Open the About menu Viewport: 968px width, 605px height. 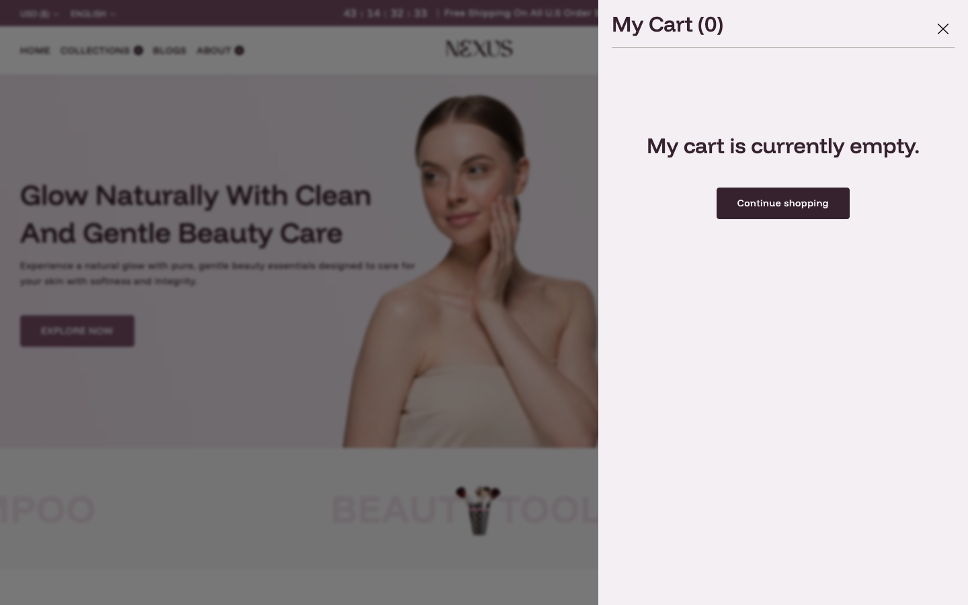pos(214,50)
